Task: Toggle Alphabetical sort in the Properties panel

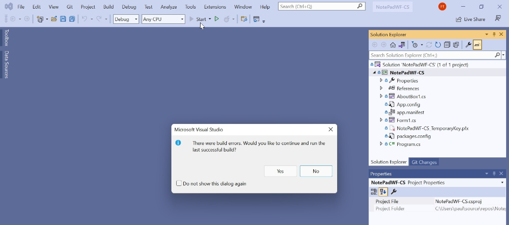Action: click(383, 192)
